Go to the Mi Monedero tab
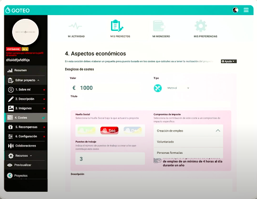 point(161,36)
